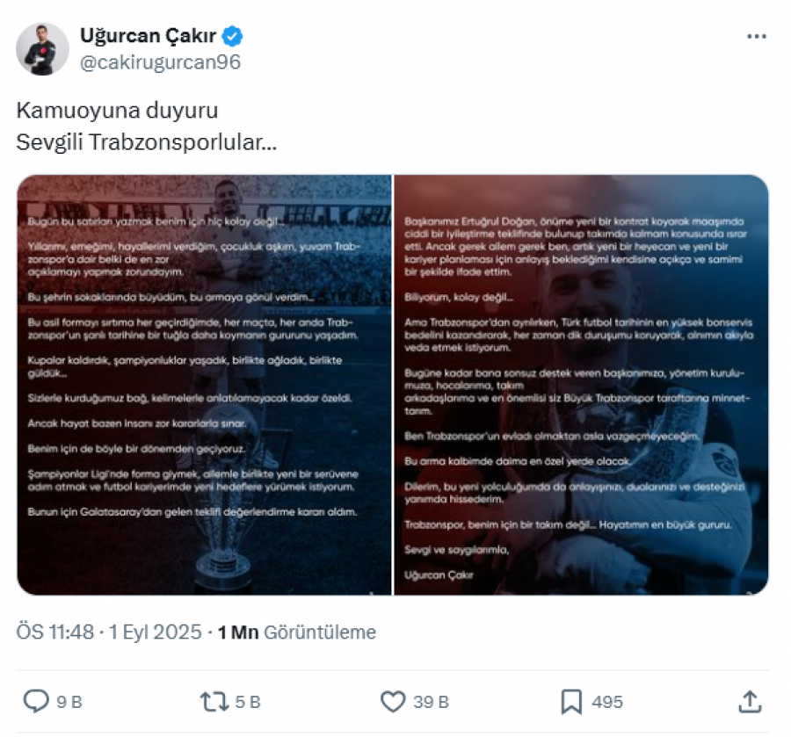Viewport: 791px width, 737px height.
Task: Bookmark the tweet with the bookmark icon
Action: pyautogui.click(x=571, y=702)
